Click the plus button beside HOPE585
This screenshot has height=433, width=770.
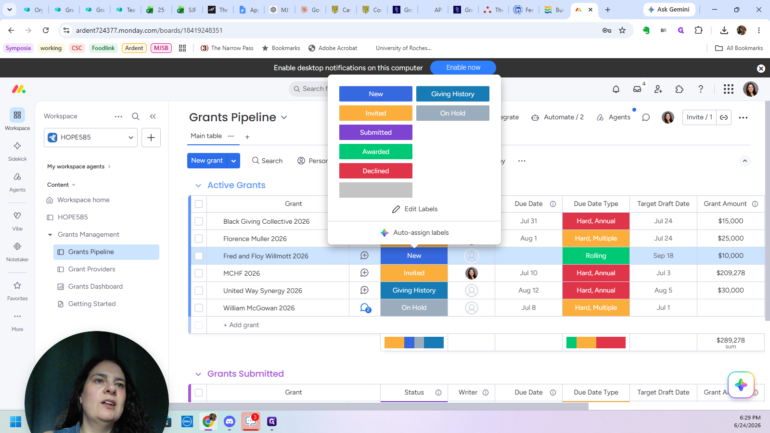point(151,138)
